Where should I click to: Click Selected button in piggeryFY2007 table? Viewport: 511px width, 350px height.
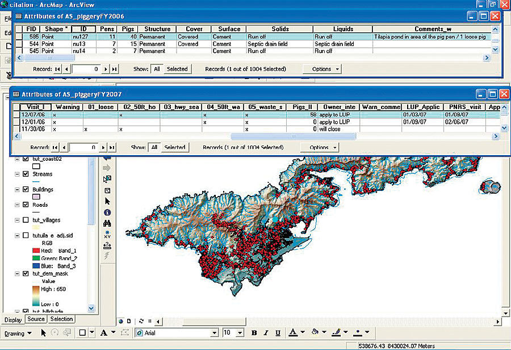click(175, 147)
